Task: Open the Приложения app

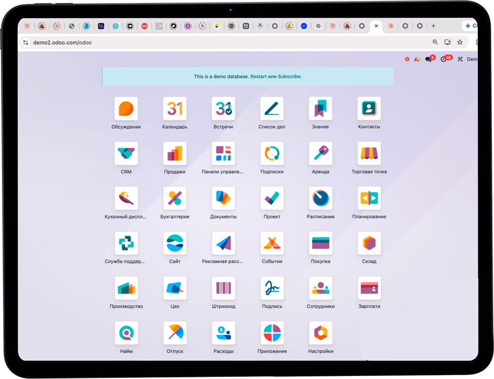Action: (x=272, y=333)
